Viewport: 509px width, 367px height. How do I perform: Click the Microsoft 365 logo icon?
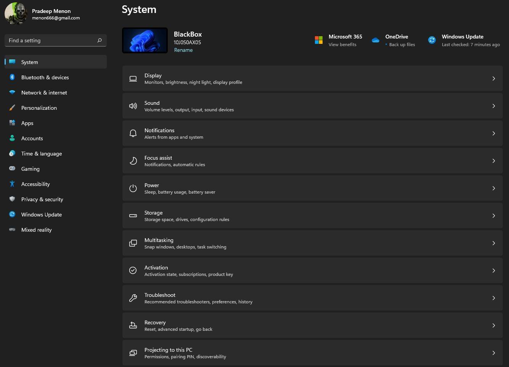tap(319, 40)
